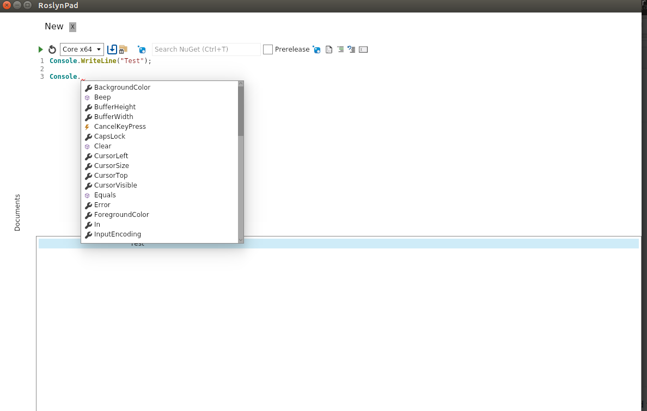Save the current document
This screenshot has height=411, width=647.
[x=112, y=49]
